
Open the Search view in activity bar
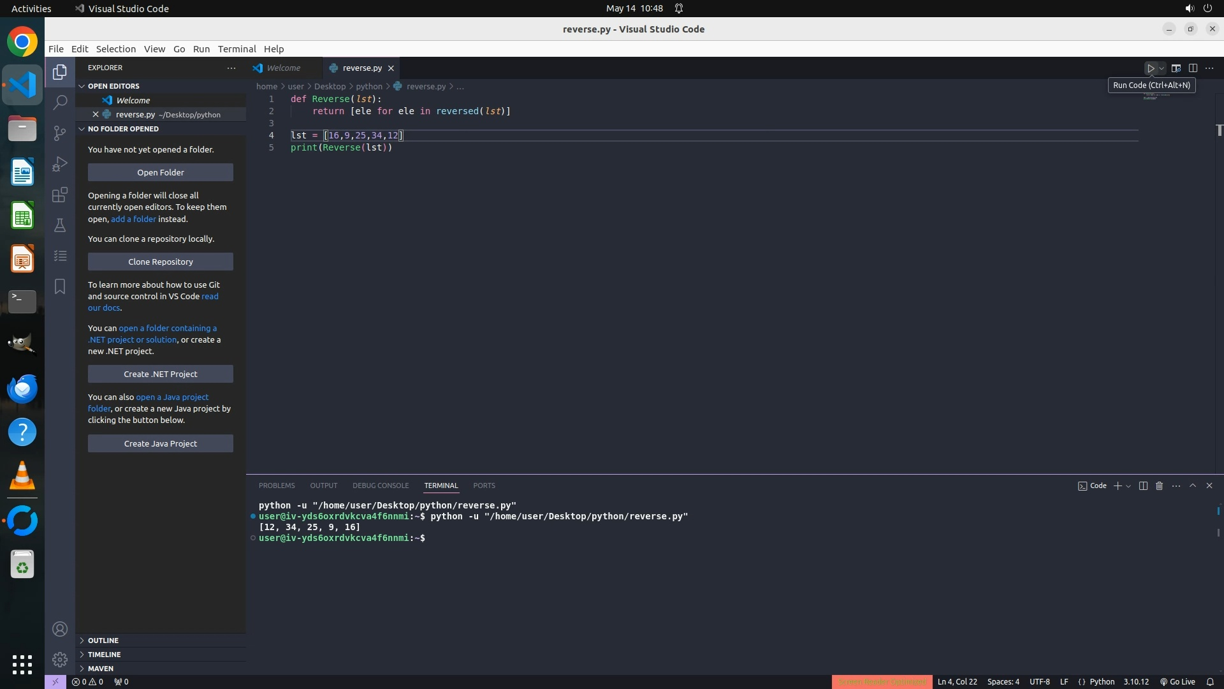pos(60,102)
